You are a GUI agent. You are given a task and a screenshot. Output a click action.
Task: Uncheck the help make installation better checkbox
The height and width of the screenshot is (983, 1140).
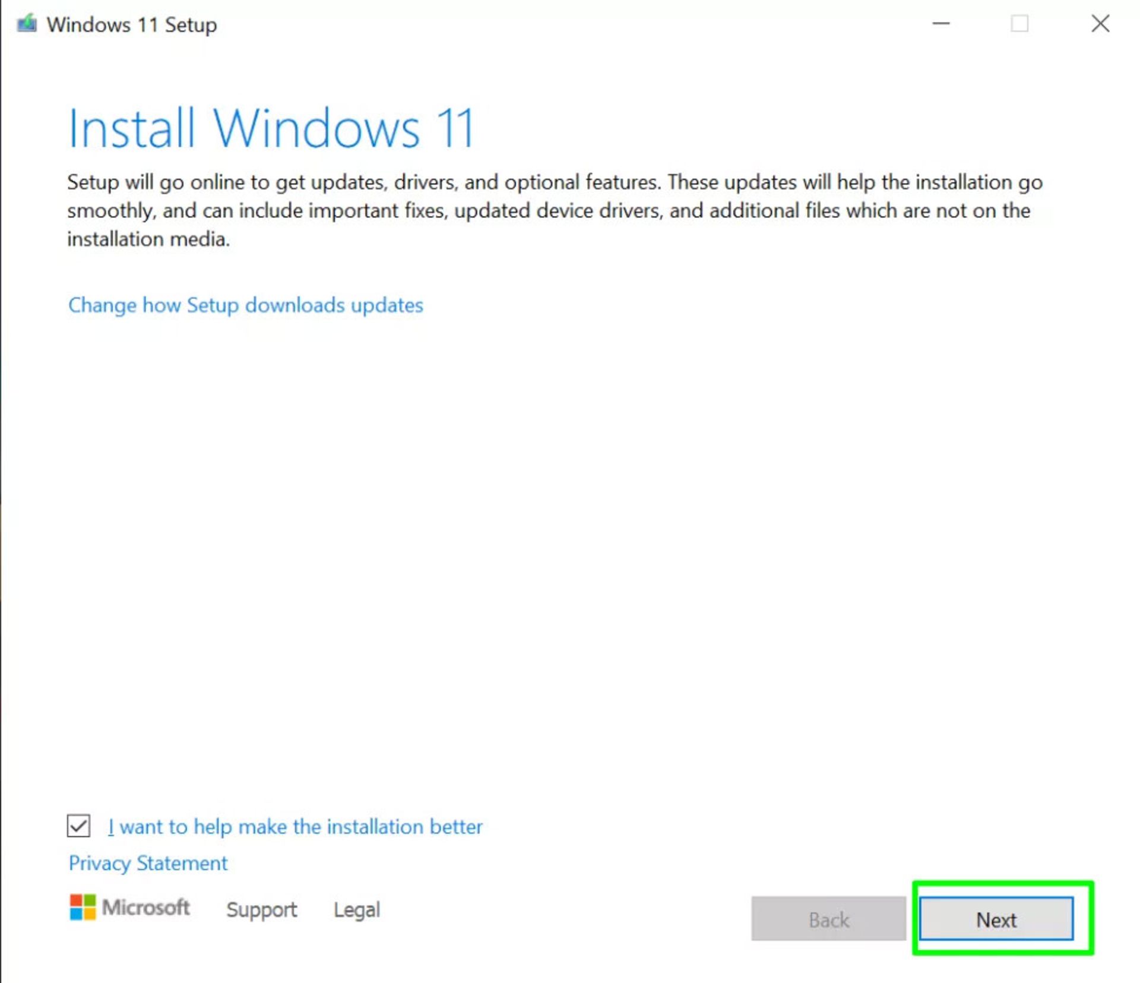78,826
